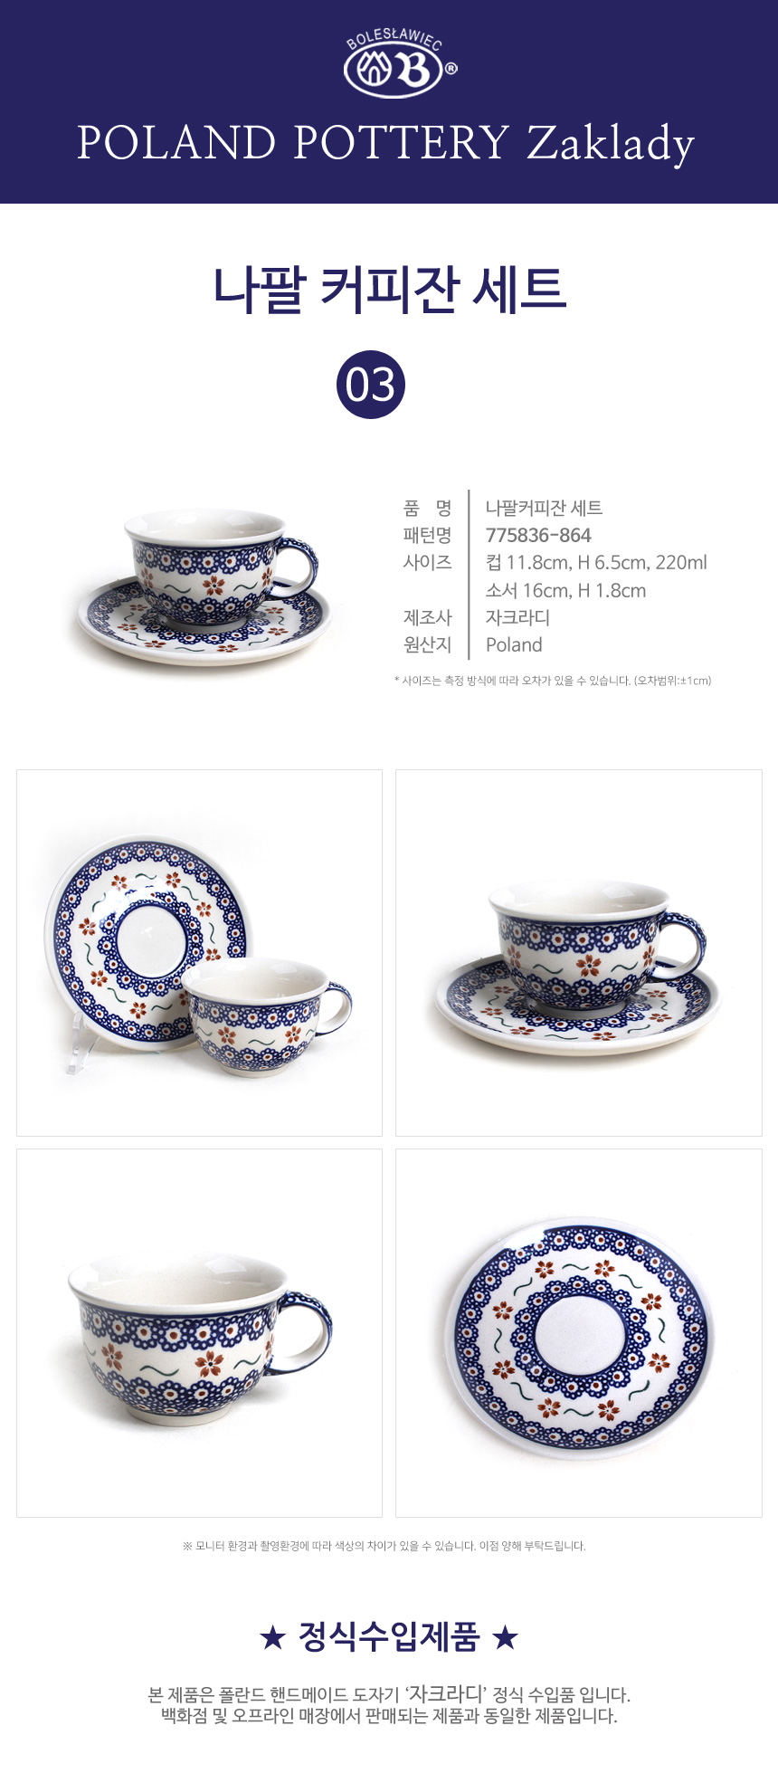
Task: Open the cup on saucer side-view photo
Action: [579, 953]
